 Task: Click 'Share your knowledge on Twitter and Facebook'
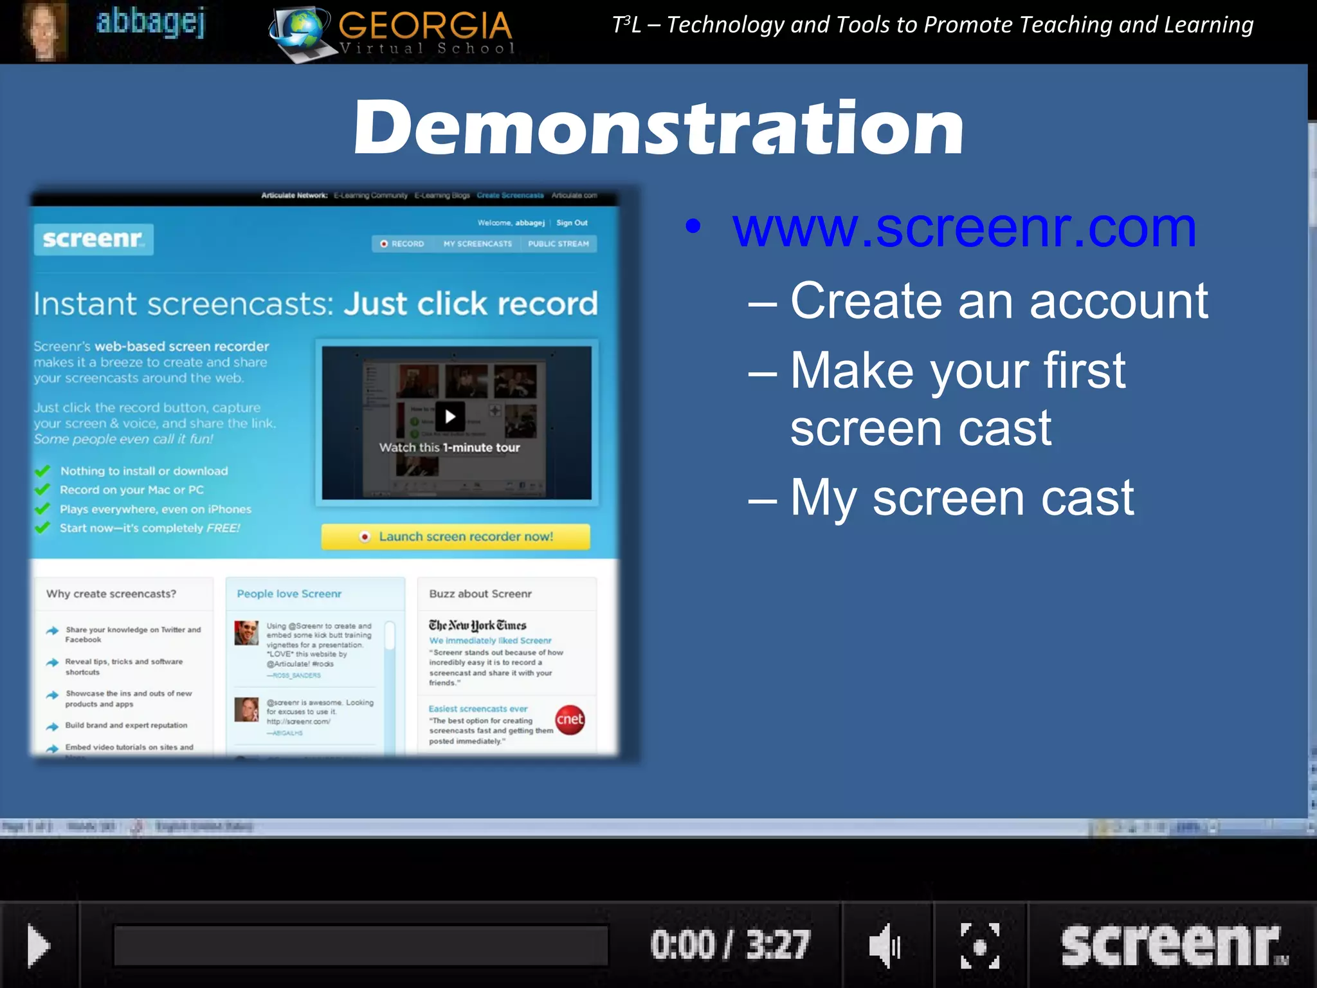pyautogui.click(x=132, y=635)
